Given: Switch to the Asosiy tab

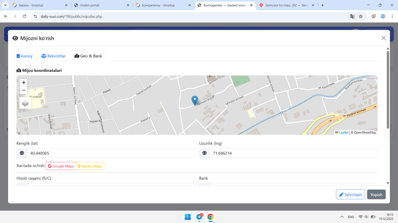Looking at the screenshot, I should (25, 56).
